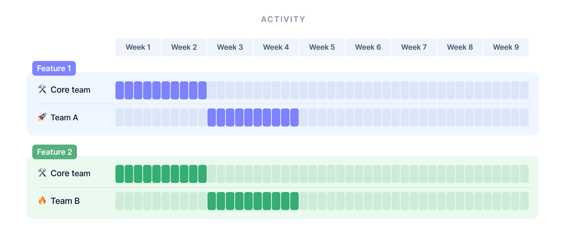Screen dimensions: 566x240
Task: Click the ACTIVITY heading
Action: coord(283,19)
